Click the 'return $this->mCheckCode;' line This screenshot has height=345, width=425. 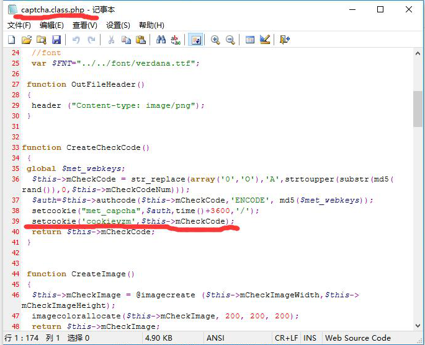93,232
